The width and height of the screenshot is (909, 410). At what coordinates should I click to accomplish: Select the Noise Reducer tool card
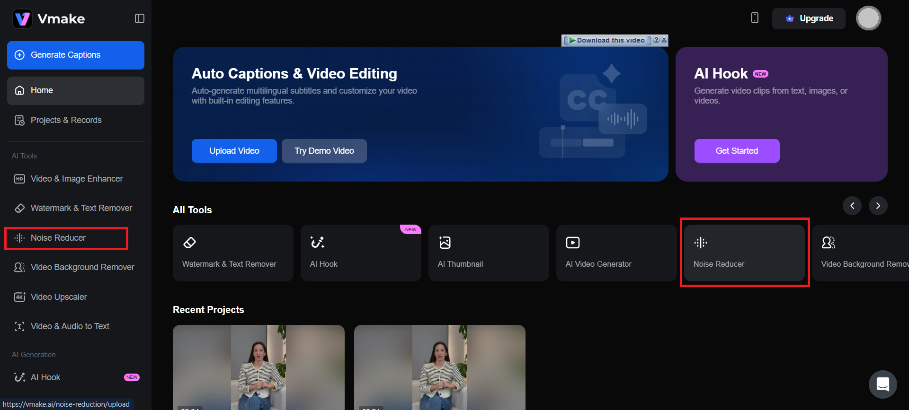point(744,253)
